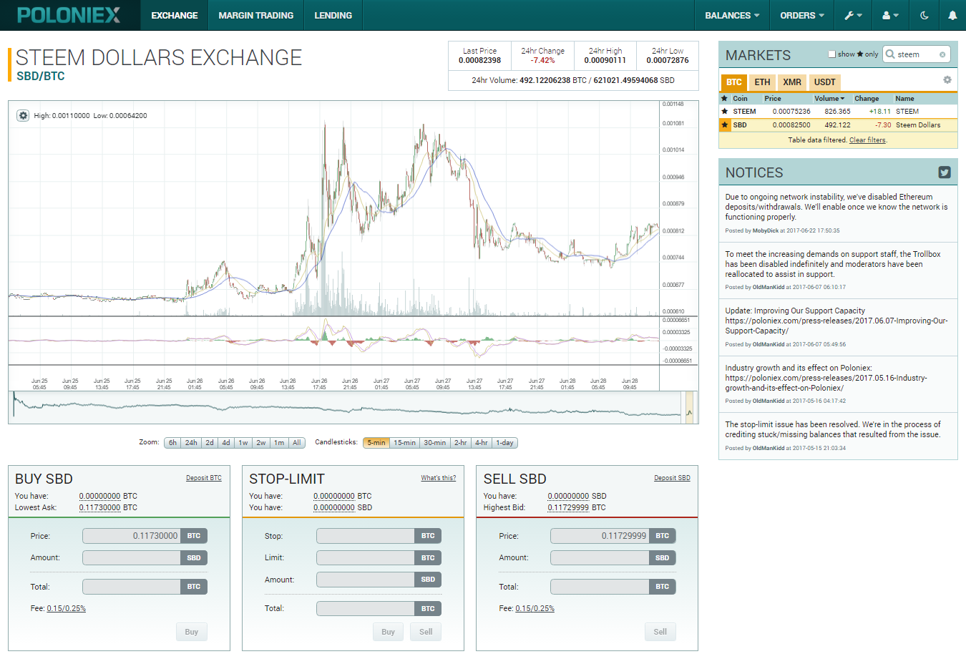Open chart settings gear icon
This screenshot has height=654, width=966.
pyautogui.click(x=23, y=115)
